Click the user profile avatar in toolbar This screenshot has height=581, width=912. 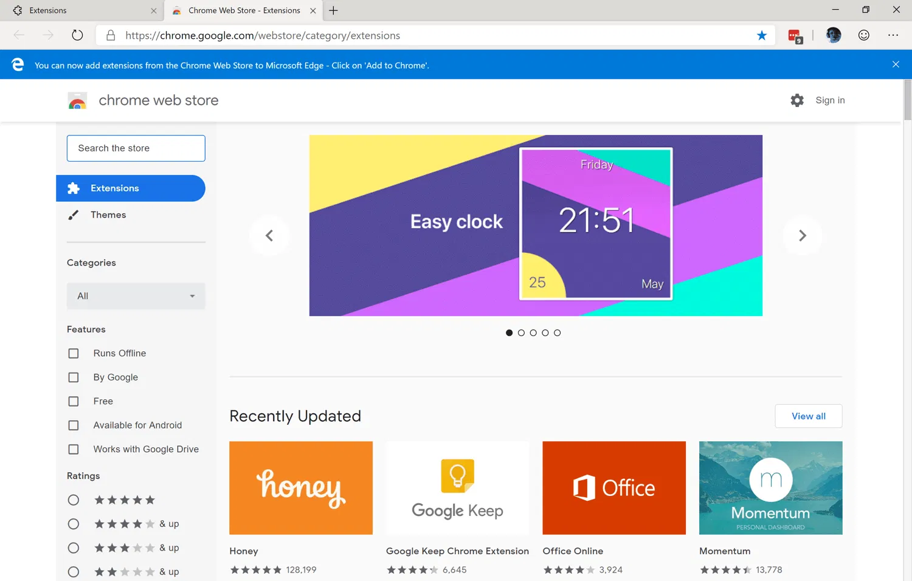pyautogui.click(x=833, y=35)
